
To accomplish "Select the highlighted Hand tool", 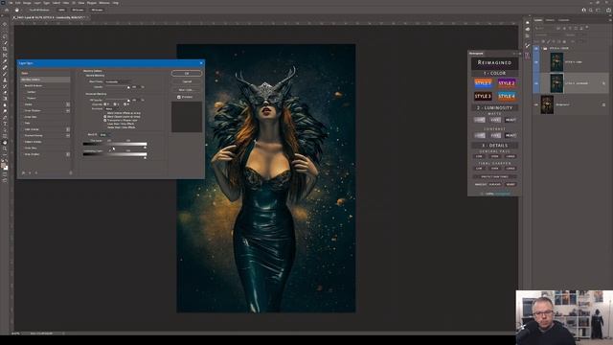I will coord(5,143).
